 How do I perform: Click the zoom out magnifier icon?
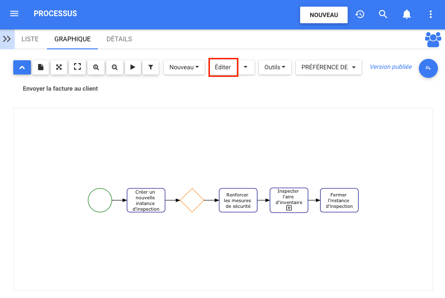pyautogui.click(x=114, y=67)
